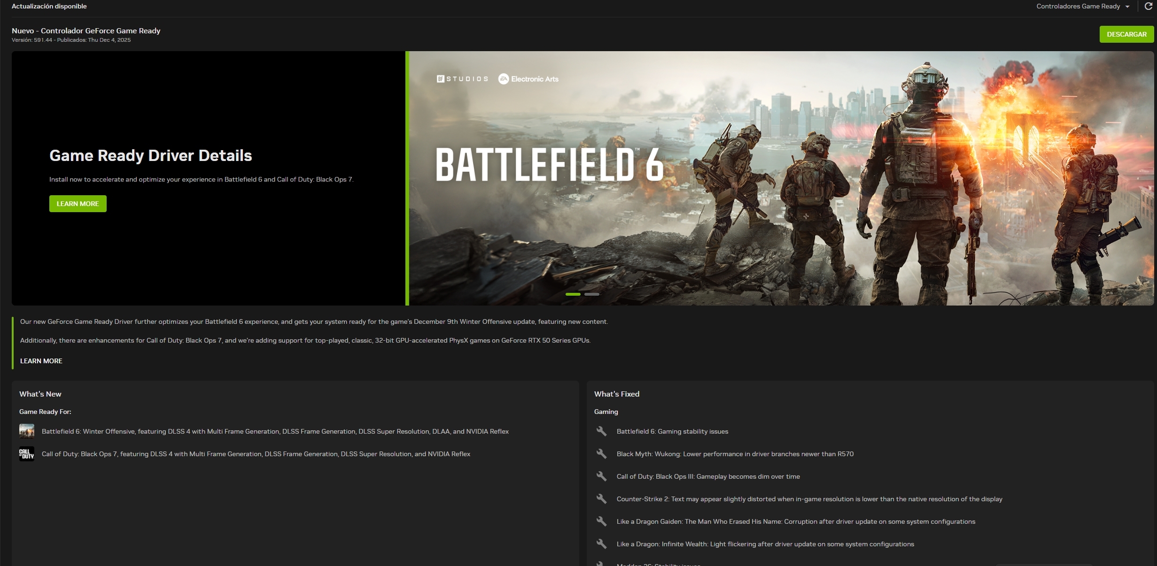Click the Battlefield 6 game thumbnail icon
Viewport: 1157px width, 566px height.
[x=27, y=431]
